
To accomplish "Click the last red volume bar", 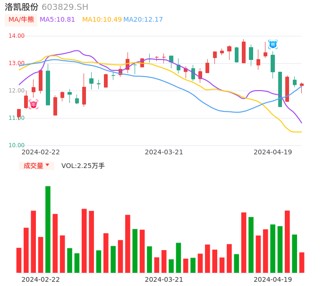I will [302, 262].
